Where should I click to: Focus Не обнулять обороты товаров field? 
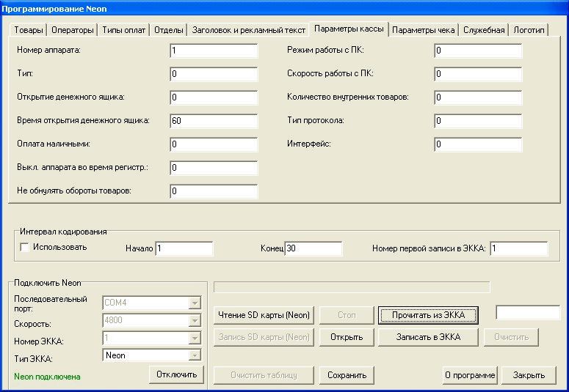[214, 191]
